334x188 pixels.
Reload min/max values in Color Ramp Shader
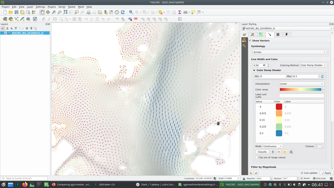tap(322, 76)
